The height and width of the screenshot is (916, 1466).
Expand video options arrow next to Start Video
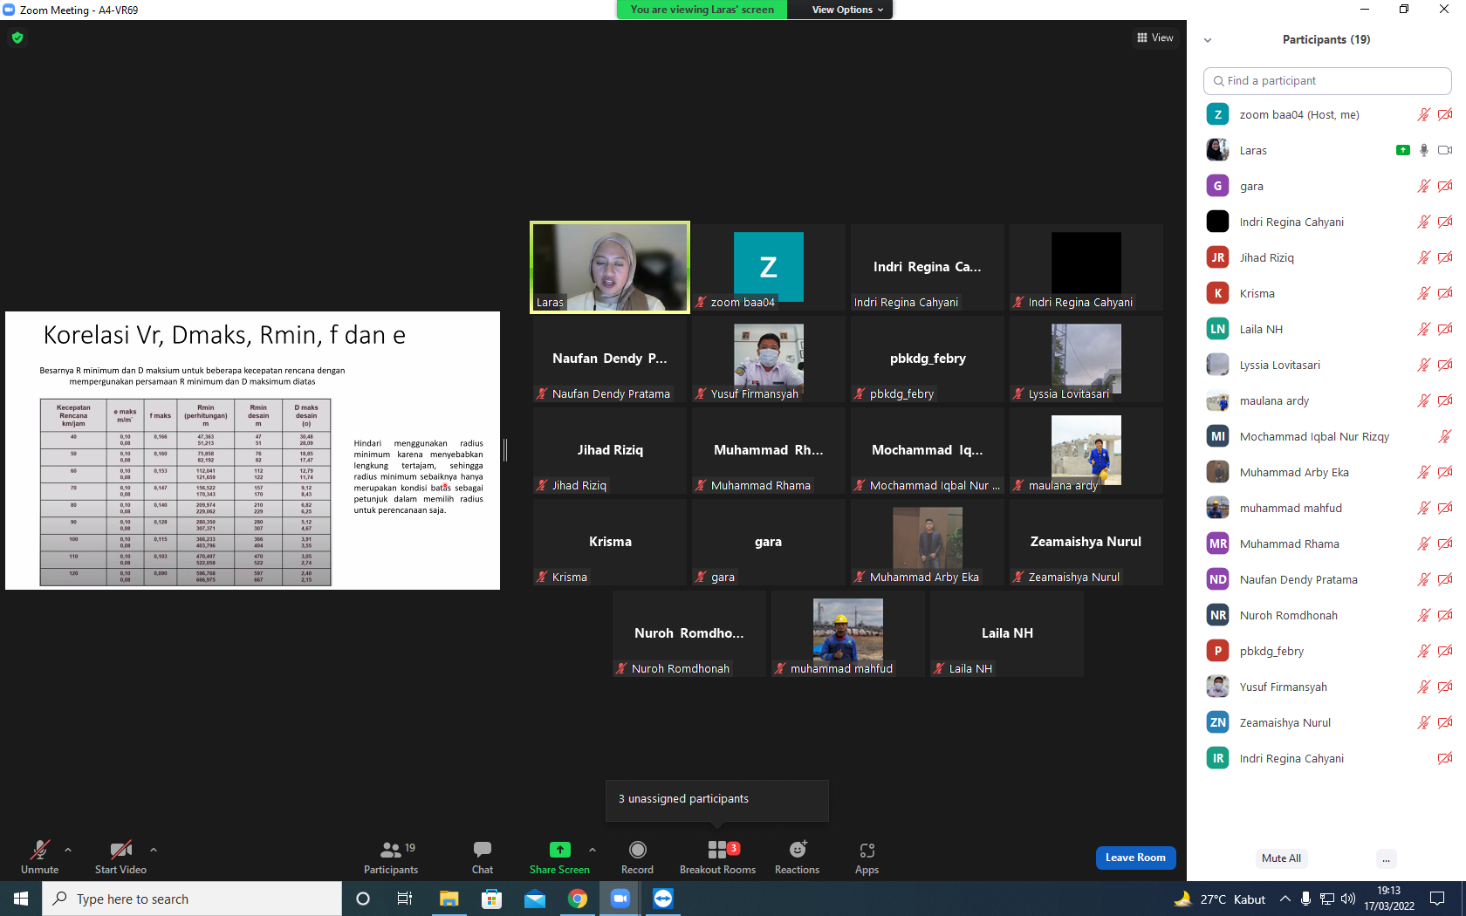coord(154,850)
